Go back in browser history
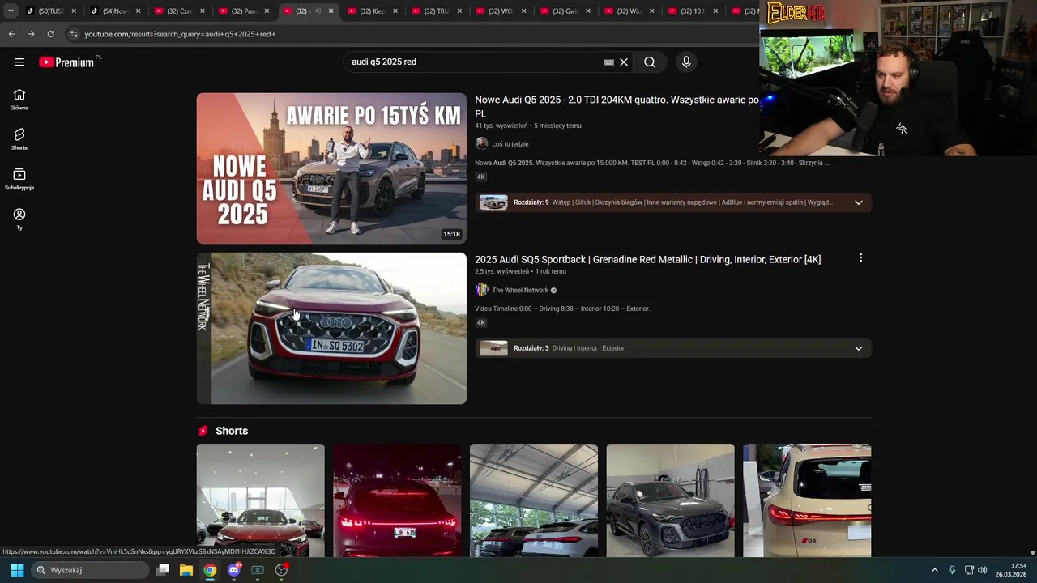Screen dimensions: 1037x583 pos(11,34)
